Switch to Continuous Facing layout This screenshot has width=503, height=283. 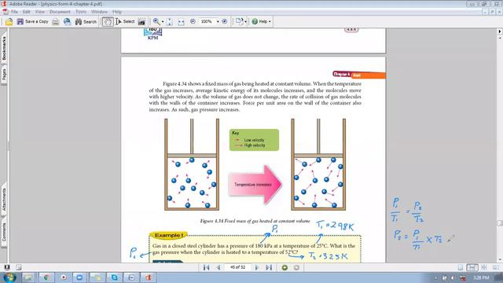[484, 267]
